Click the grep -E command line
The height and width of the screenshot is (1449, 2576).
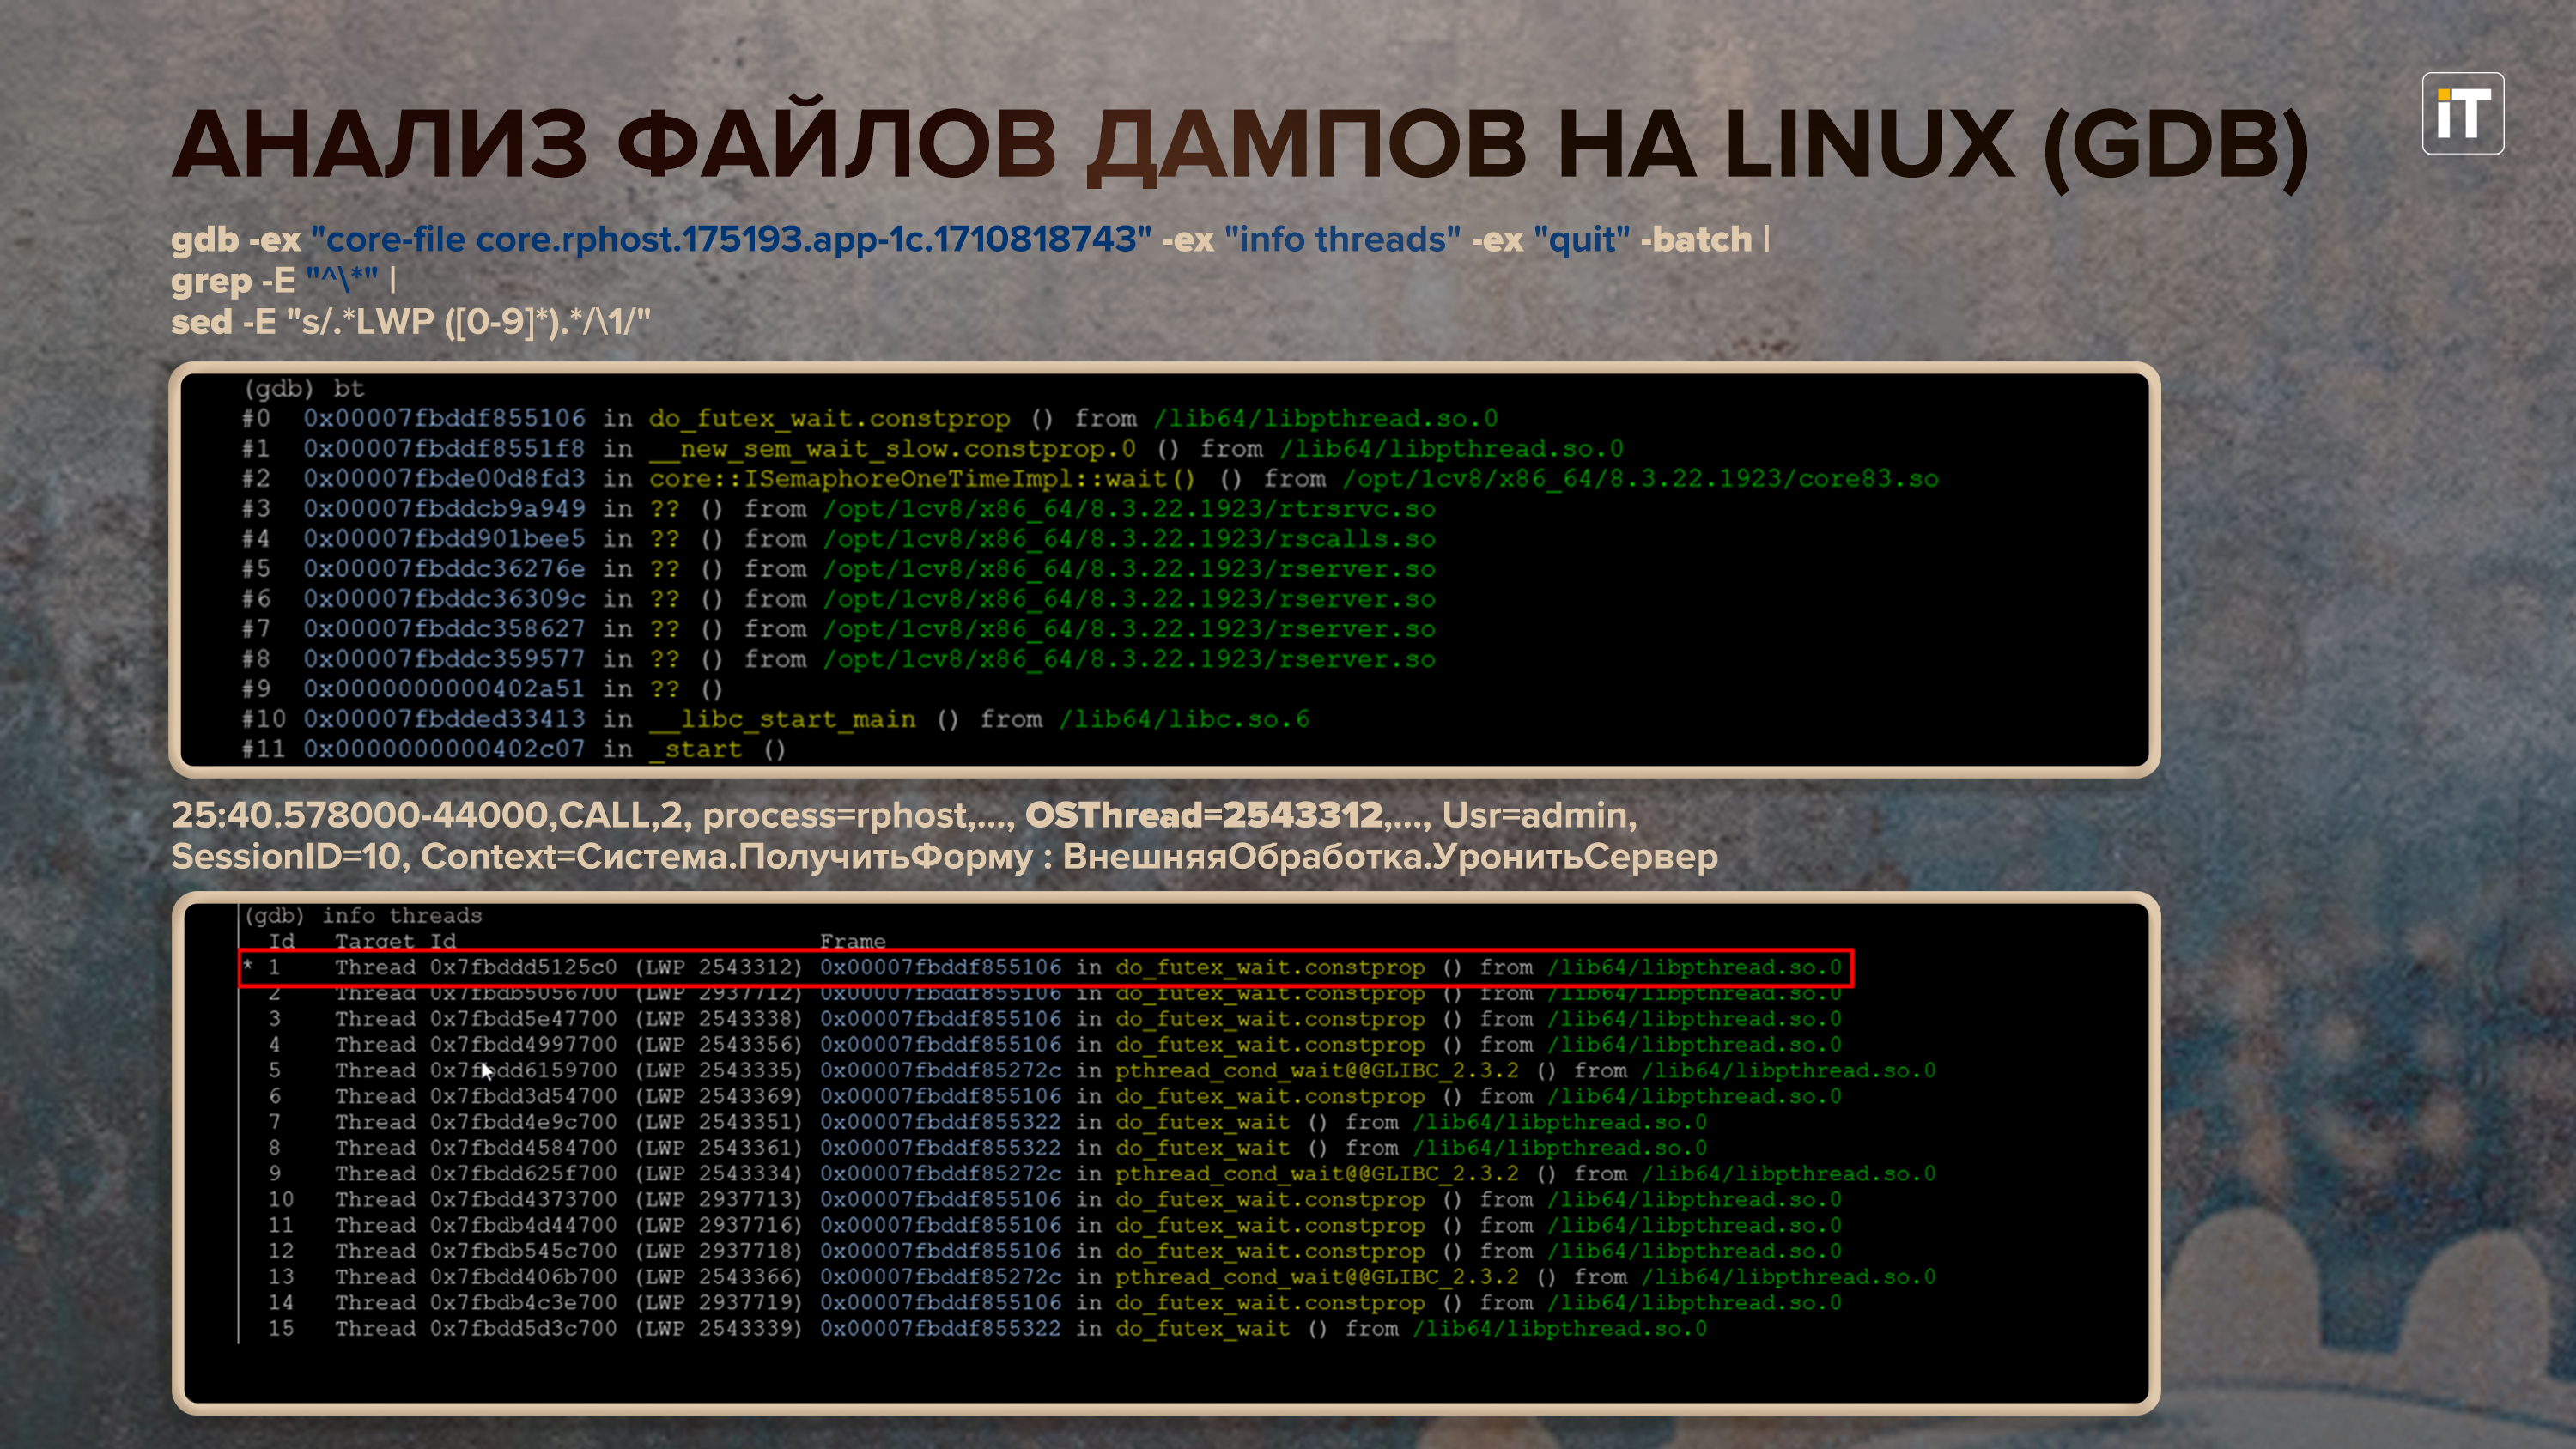coord(283,281)
